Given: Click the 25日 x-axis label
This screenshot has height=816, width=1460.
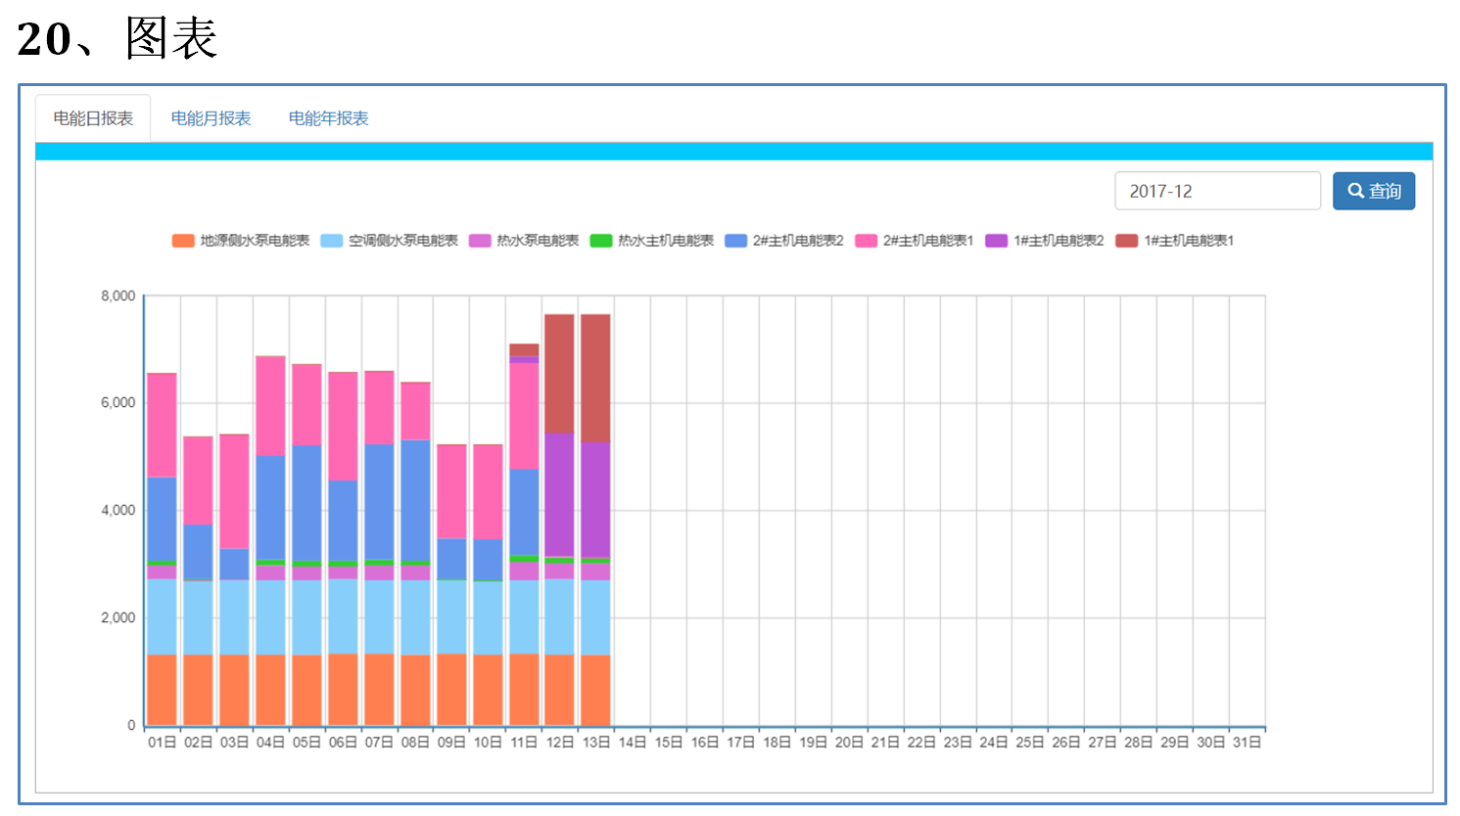Looking at the screenshot, I should 1029,743.
